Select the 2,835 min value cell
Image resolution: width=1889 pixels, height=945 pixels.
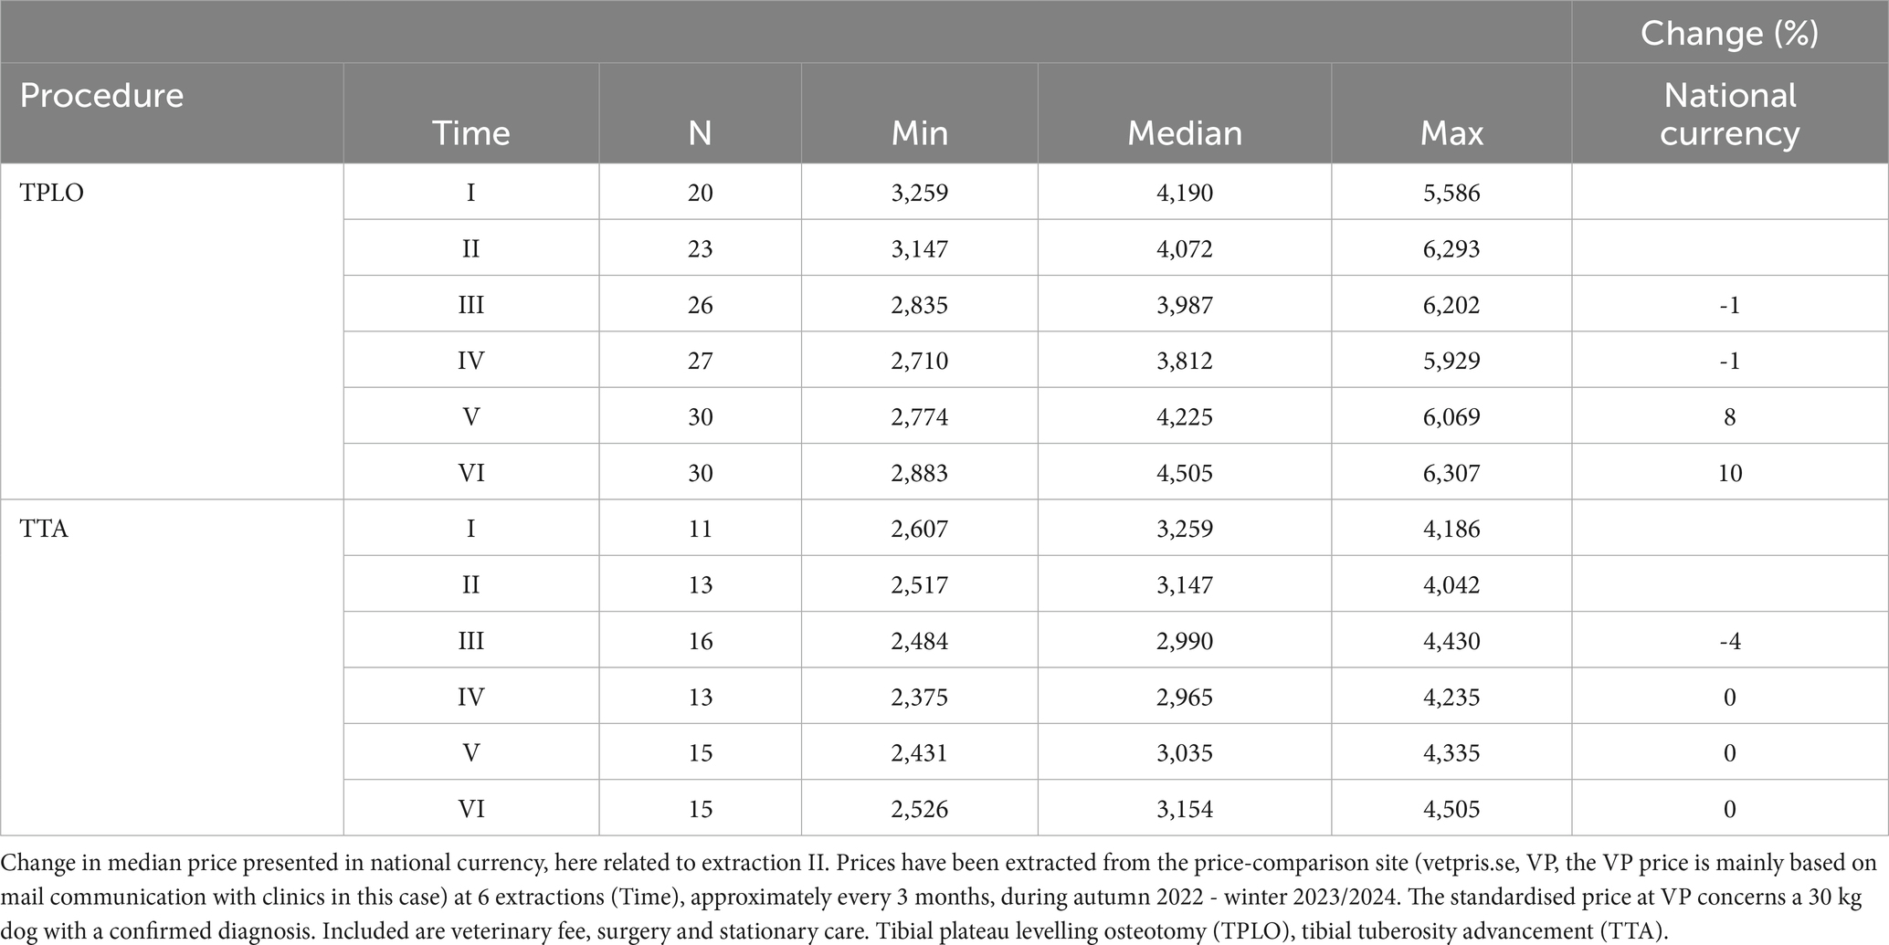click(919, 305)
